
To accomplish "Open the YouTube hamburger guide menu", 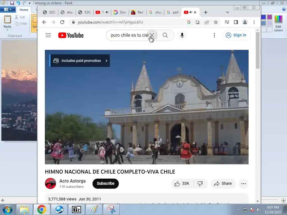I will point(48,35).
